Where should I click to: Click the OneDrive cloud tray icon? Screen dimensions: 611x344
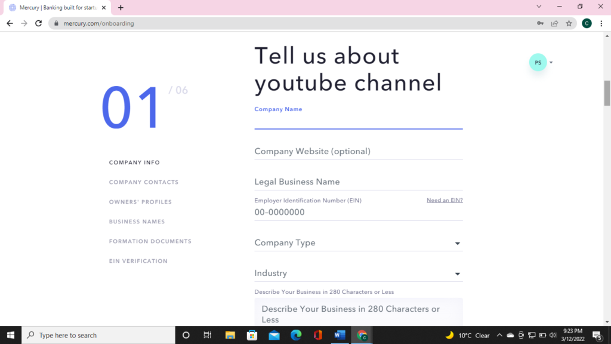click(x=510, y=335)
